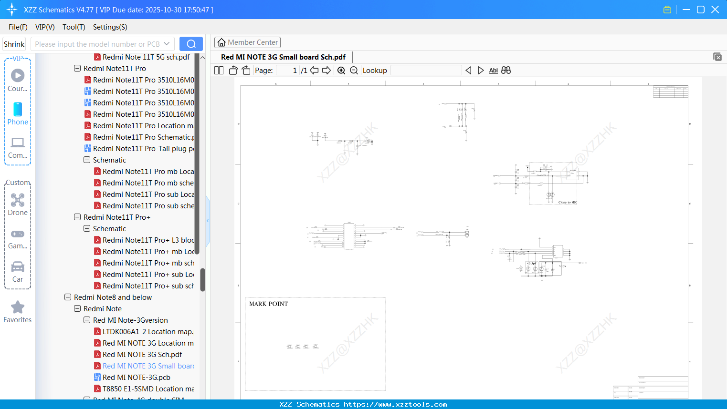Collapse the side panel with splitter handle
727x409 pixels.
pyautogui.click(x=208, y=221)
